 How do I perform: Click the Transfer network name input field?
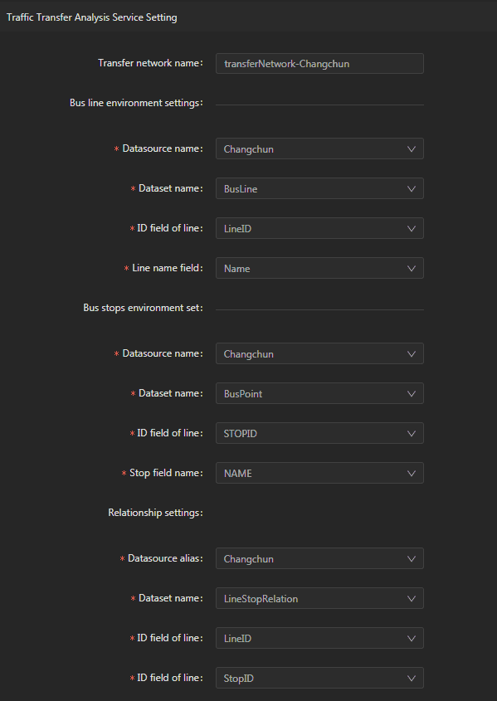click(319, 64)
